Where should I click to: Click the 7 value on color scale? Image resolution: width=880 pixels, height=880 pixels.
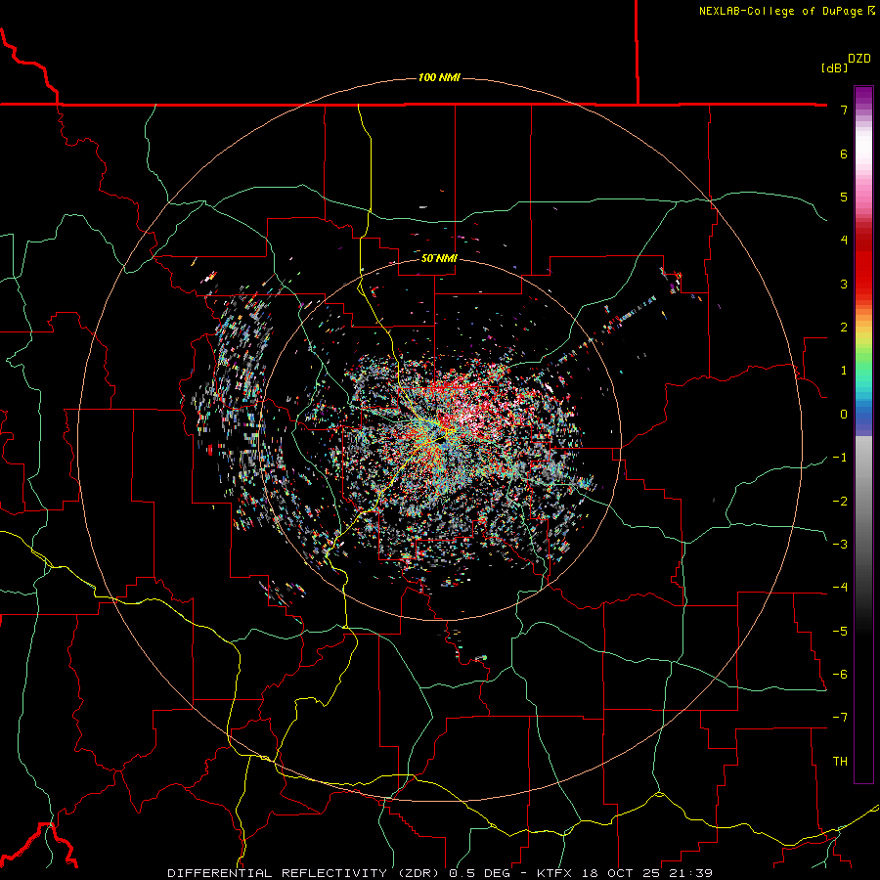(x=844, y=110)
